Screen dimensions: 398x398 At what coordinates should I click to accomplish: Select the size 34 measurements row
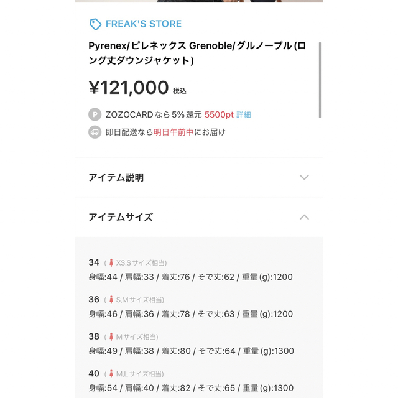(x=190, y=277)
